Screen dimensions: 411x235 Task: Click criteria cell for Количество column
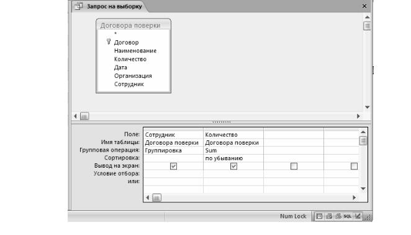(233, 174)
